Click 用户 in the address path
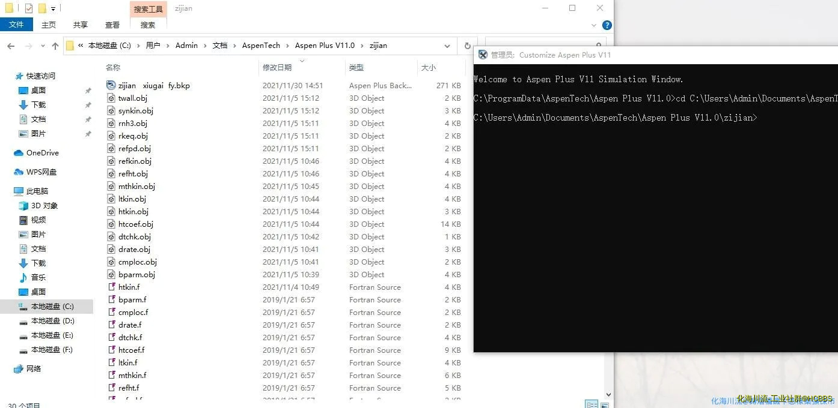838x408 pixels. pyautogui.click(x=153, y=46)
